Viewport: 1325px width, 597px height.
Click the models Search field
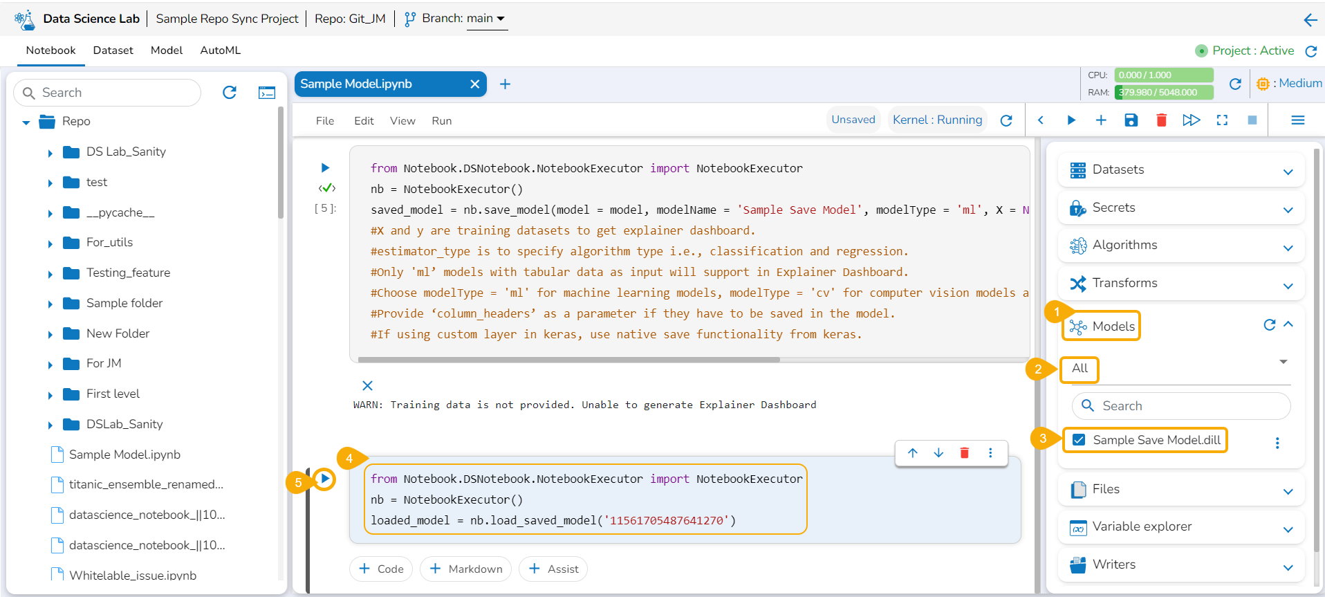1181,406
